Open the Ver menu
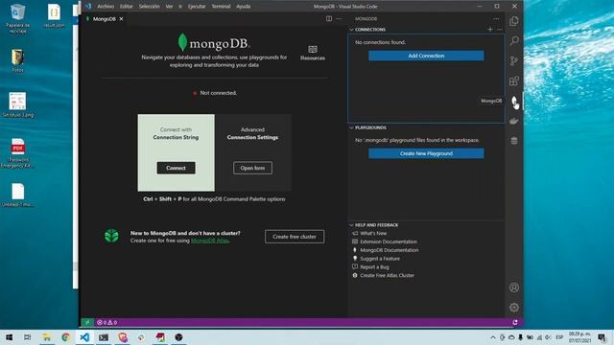 (169, 7)
